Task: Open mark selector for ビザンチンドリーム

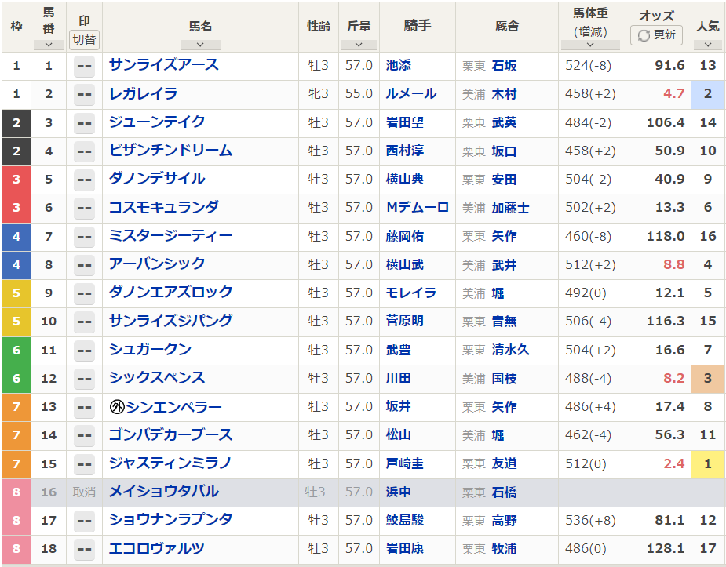Action: point(84,151)
